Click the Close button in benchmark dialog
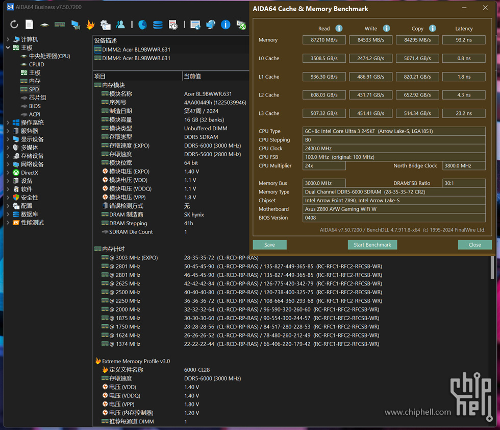This screenshot has width=500, height=430. (474, 245)
